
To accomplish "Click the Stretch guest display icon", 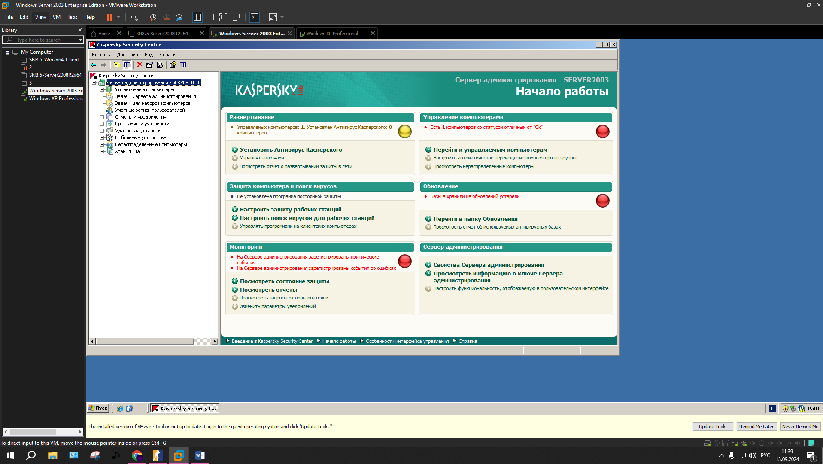I will [x=273, y=17].
